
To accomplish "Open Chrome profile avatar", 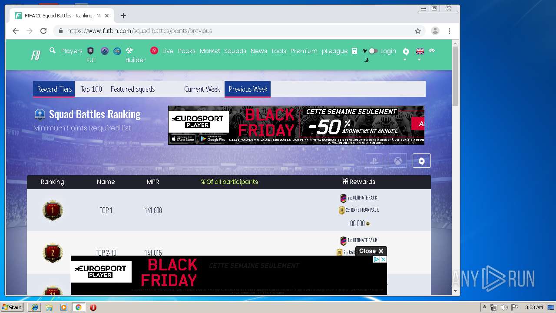I will coord(435,31).
